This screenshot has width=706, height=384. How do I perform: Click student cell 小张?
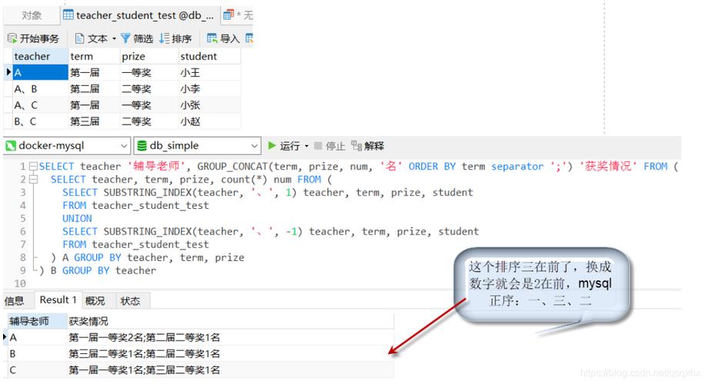coord(209,105)
